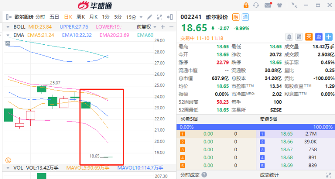Click the orange lock icon in title bar
Viewport: 335px width, 179px height.
(x=246, y=5)
